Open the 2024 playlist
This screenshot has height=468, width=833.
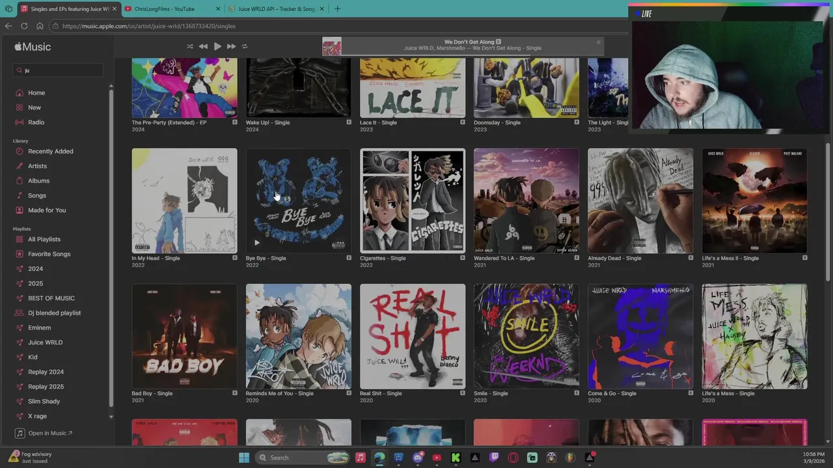pos(35,268)
